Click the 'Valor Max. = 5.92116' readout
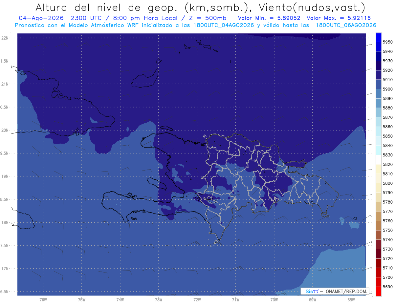394x304 pixels. (339, 18)
